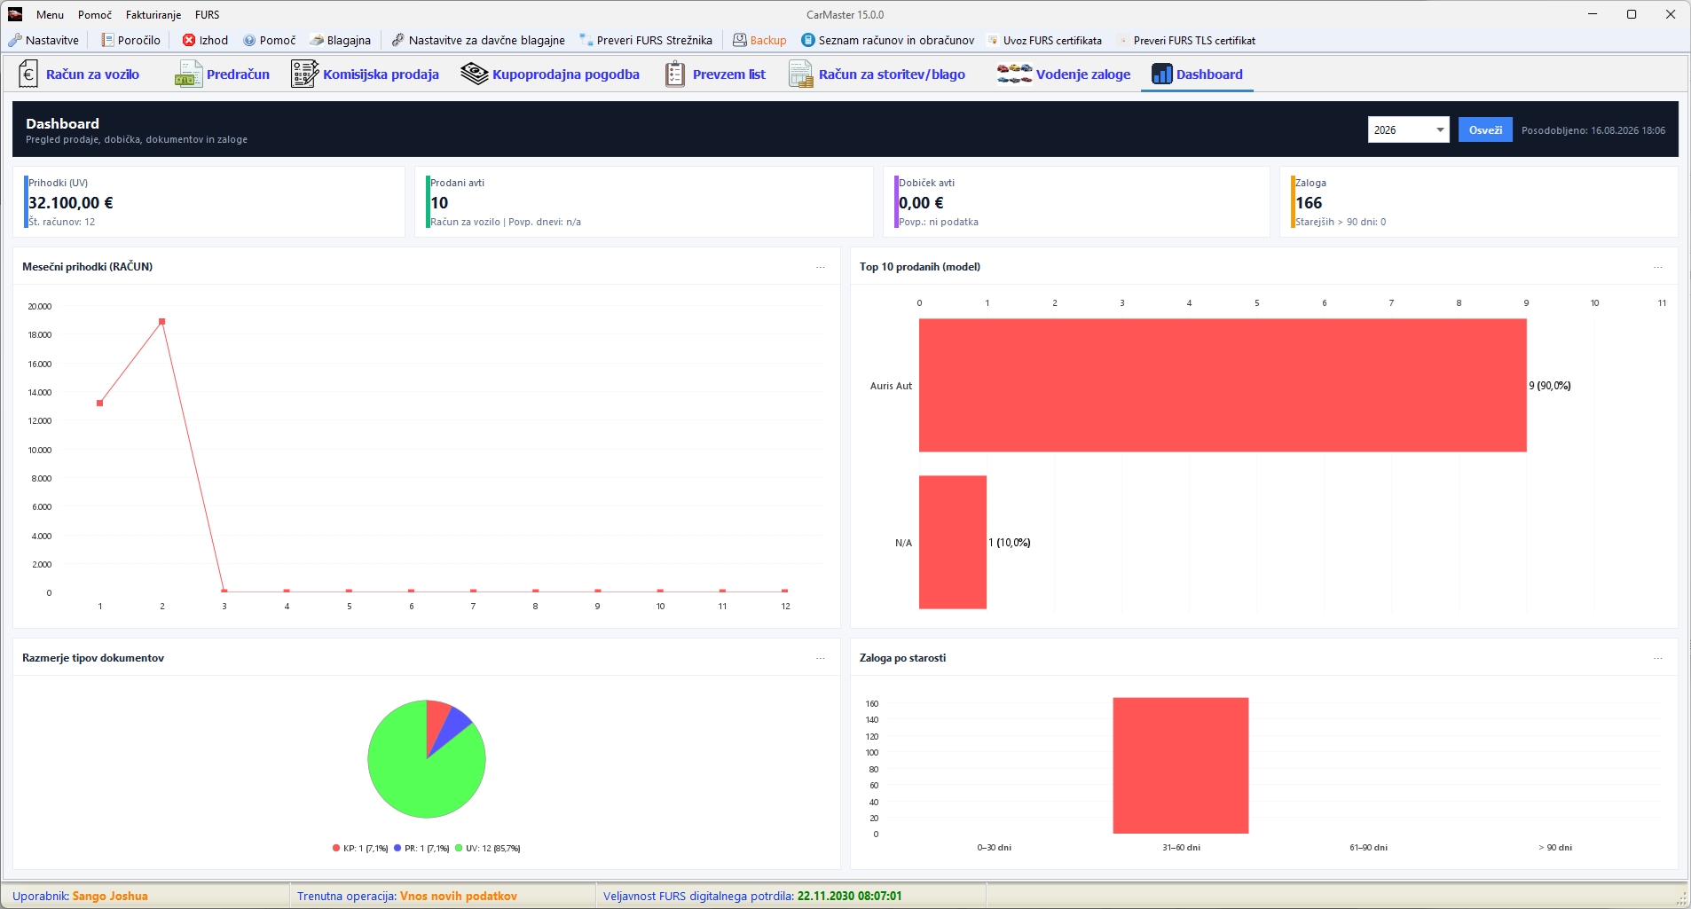Open options menu of Top 10 prodanih chart

1658,267
